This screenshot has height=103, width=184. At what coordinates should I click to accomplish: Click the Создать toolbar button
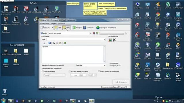45,28
